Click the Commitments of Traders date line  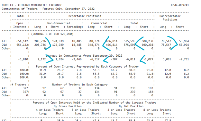pos(48,9)
